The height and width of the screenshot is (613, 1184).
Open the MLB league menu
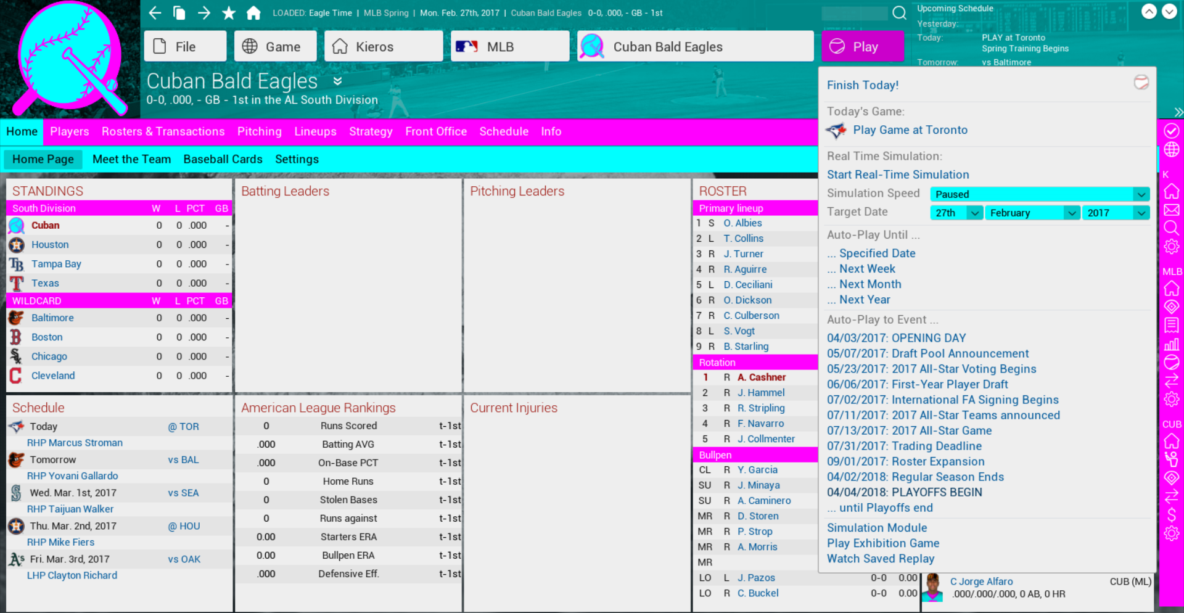click(x=510, y=46)
